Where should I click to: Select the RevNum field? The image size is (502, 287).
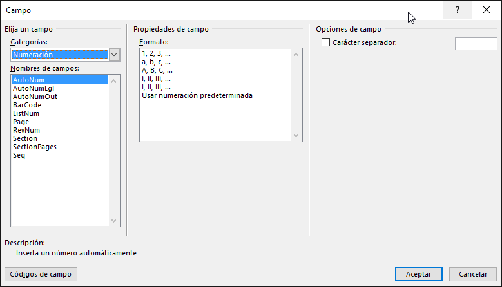[26, 130]
